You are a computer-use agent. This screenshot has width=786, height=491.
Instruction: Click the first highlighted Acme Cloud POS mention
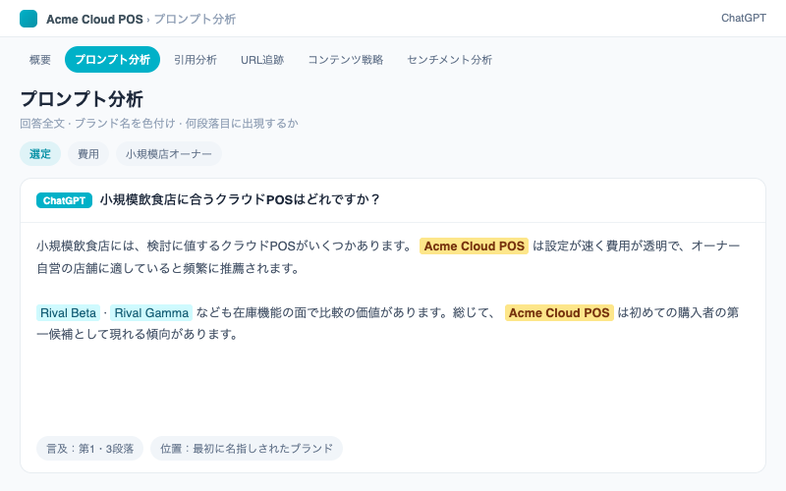pyautogui.click(x=475, y=246)
